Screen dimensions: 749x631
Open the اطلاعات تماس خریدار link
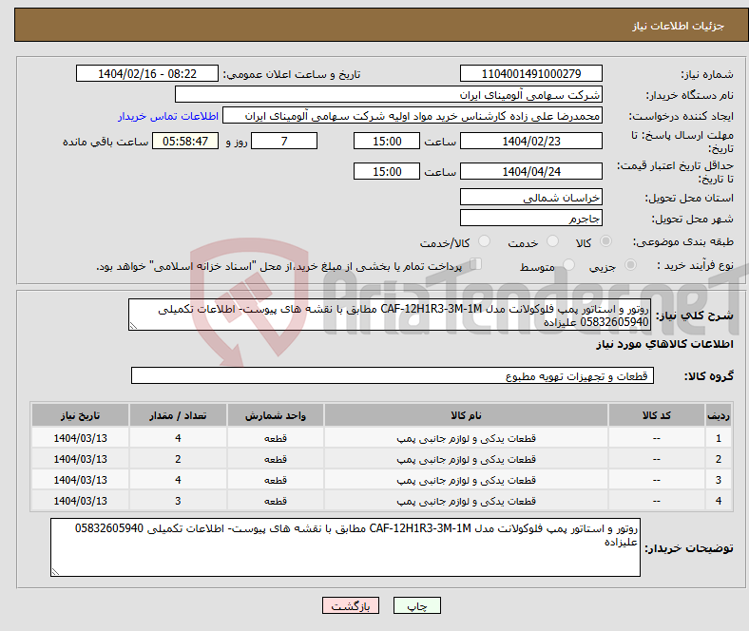coord(168,116)
